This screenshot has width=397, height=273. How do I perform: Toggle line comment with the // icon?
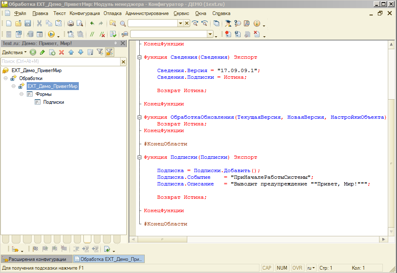pyautogui.click(x=93, y=34)
